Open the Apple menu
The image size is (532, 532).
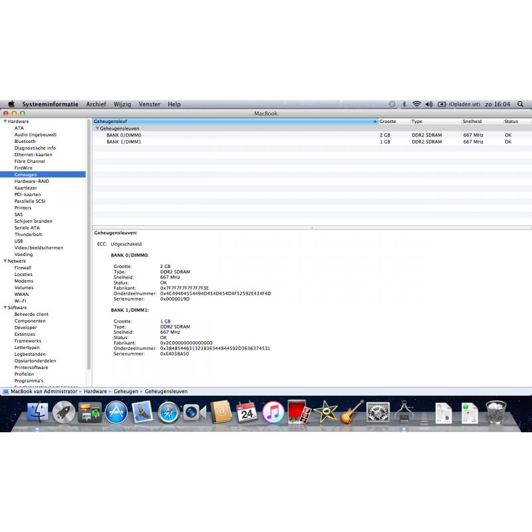tap(11, 104)
